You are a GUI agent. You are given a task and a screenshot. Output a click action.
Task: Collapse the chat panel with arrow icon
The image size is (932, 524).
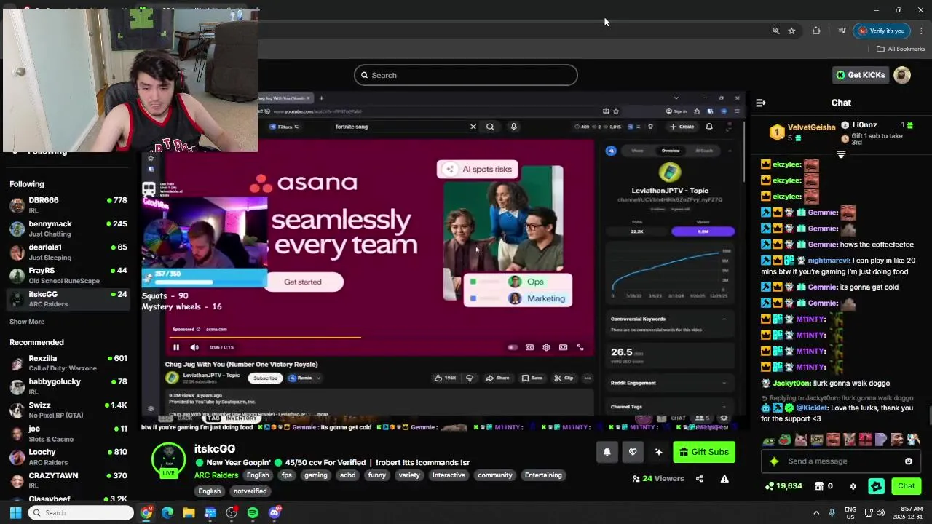click(761, 103)
